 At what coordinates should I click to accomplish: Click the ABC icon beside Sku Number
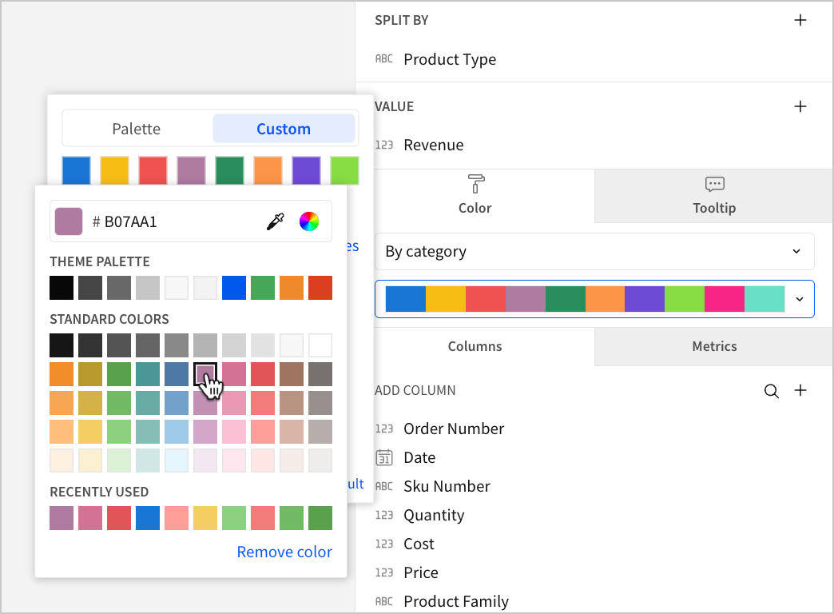pyautogui.click(x=384, y=486)
